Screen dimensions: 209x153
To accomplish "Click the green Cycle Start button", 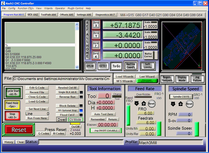I will click(13, 92).
